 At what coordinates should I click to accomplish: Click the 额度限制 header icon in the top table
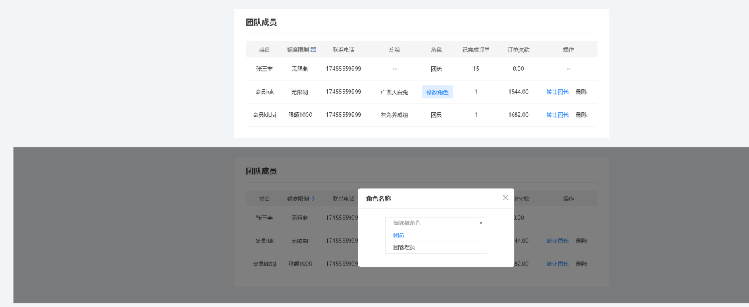(x=313, y=50)
